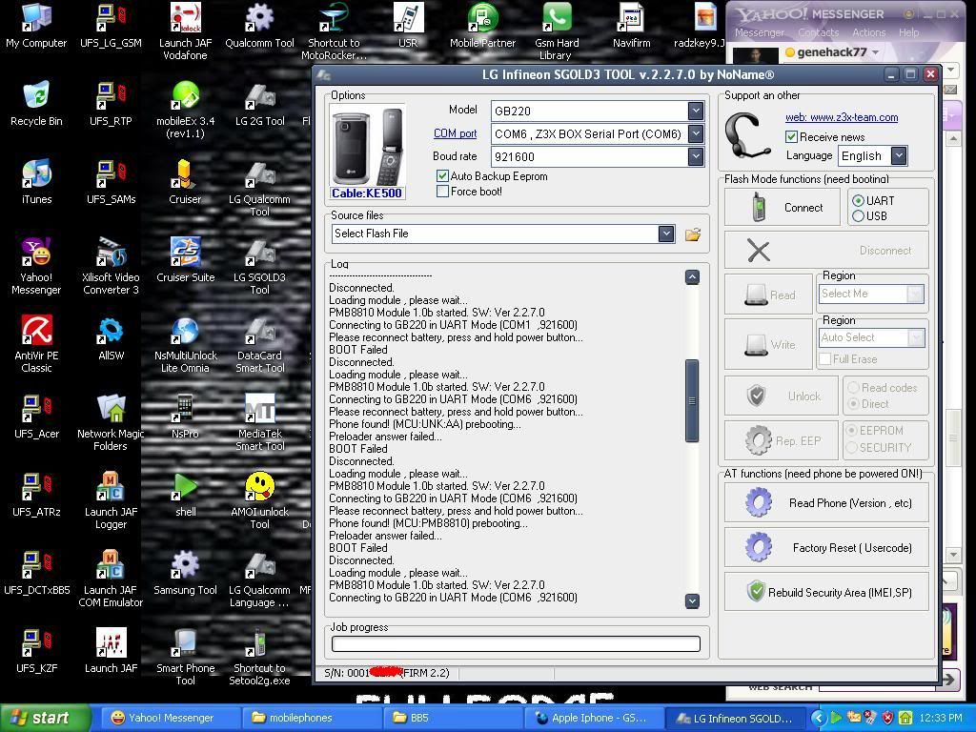Switch to the mobilephones taskbar window
This screenshot has width=976, height=732.
(x=314, y=718)
